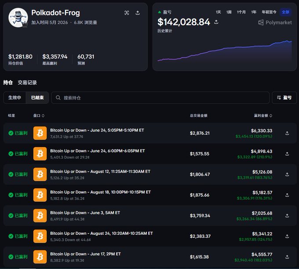This screenshot has width=299, height=269.
Task: Share the August 18 10:00PM position
Action: [x=287, y=195]
